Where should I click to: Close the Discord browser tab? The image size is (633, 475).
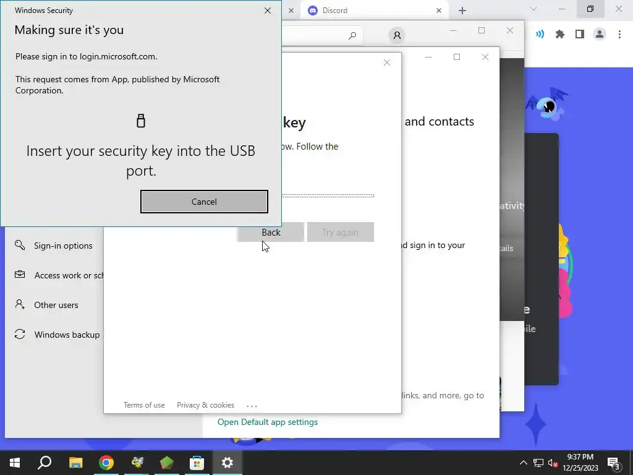(x=439, y=11)
